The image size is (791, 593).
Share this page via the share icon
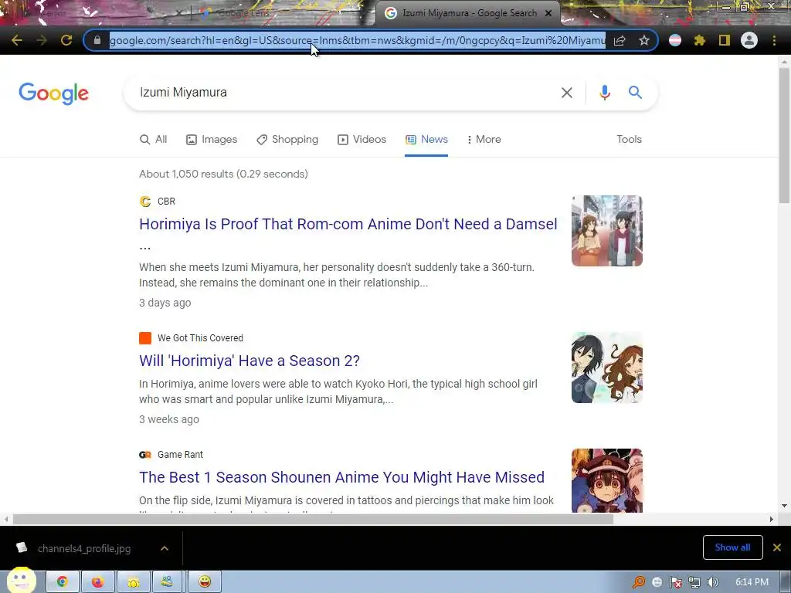click(x=620, y=40)
